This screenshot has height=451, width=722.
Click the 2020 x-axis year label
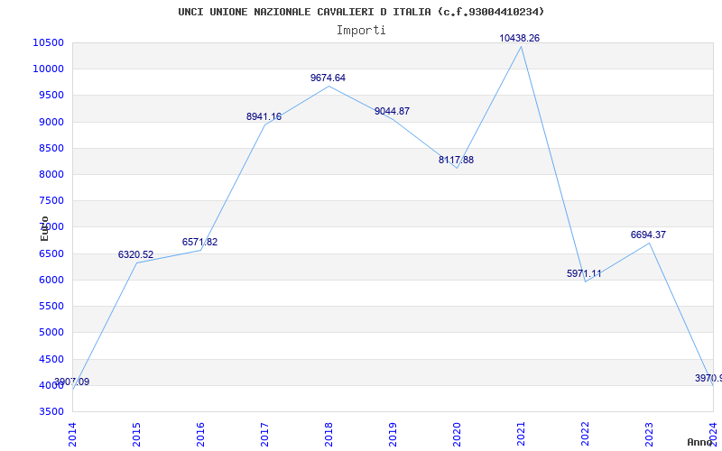(x=457, y=434)
